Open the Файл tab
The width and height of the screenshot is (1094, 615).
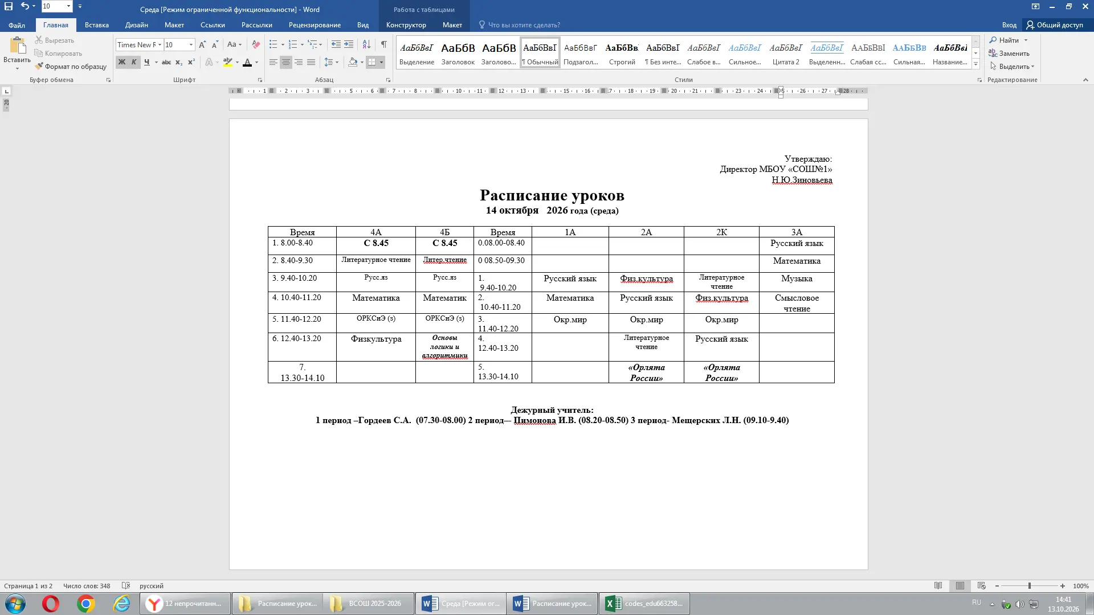[17, 25]
